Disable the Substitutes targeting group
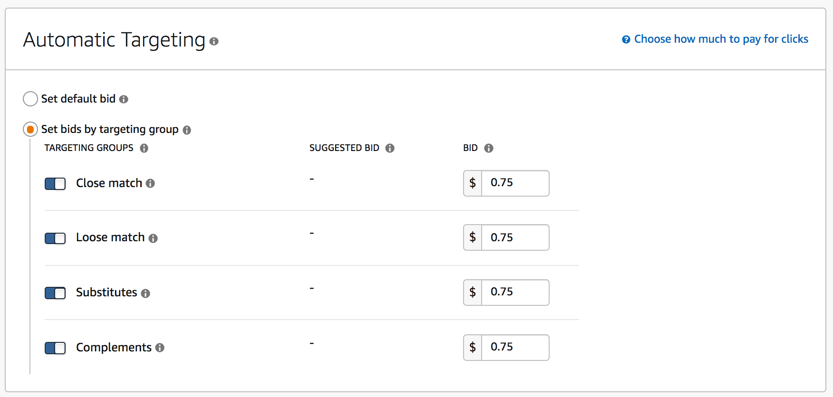The height and width of the screenshot is (397, 833). 55,293
